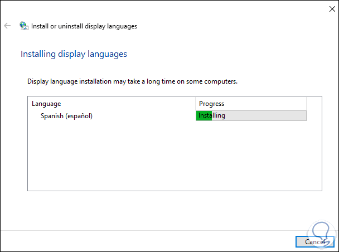Click the empty title bar area left of the close button
The height and width of the screenshot is (252, 339).
click(x=223, y=8)
